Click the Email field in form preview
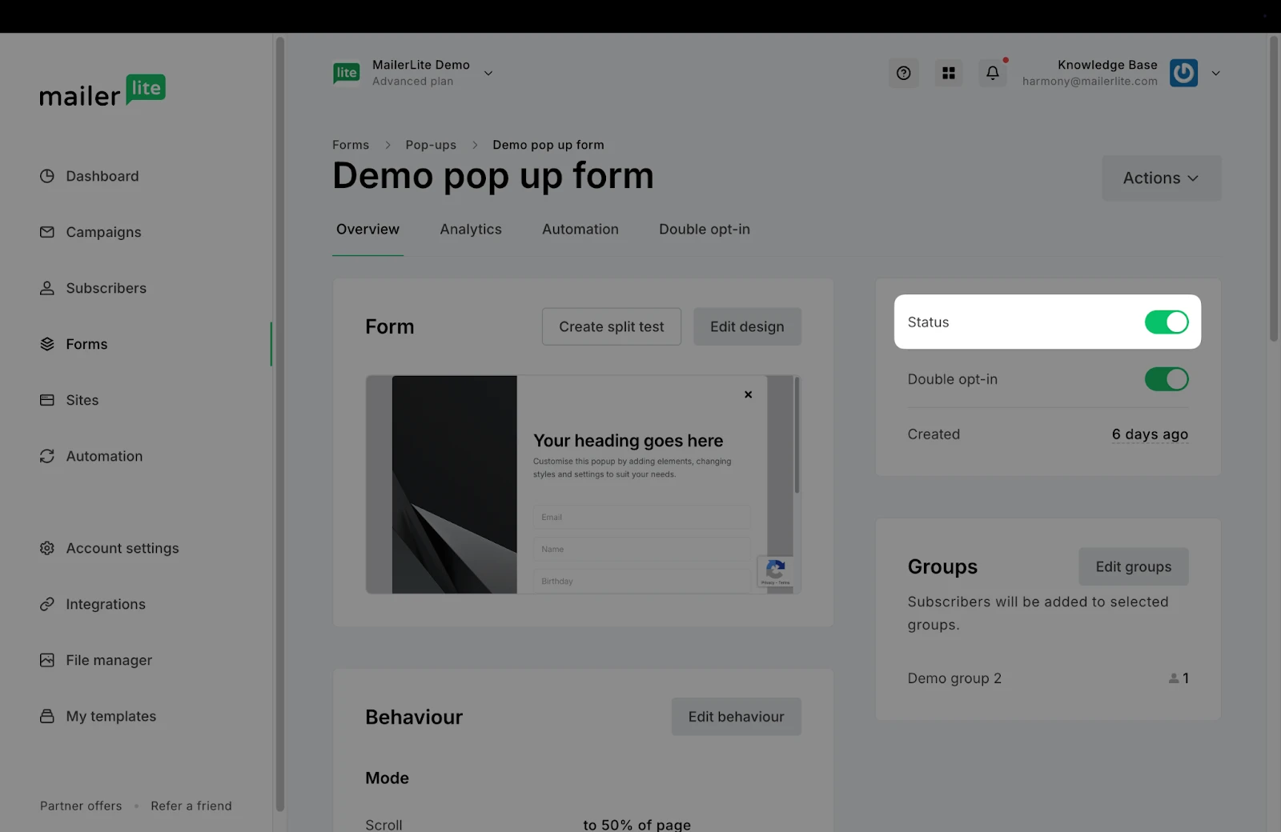Image resolution: width=1281 pixels, height=832 pixels. (641, 517)
